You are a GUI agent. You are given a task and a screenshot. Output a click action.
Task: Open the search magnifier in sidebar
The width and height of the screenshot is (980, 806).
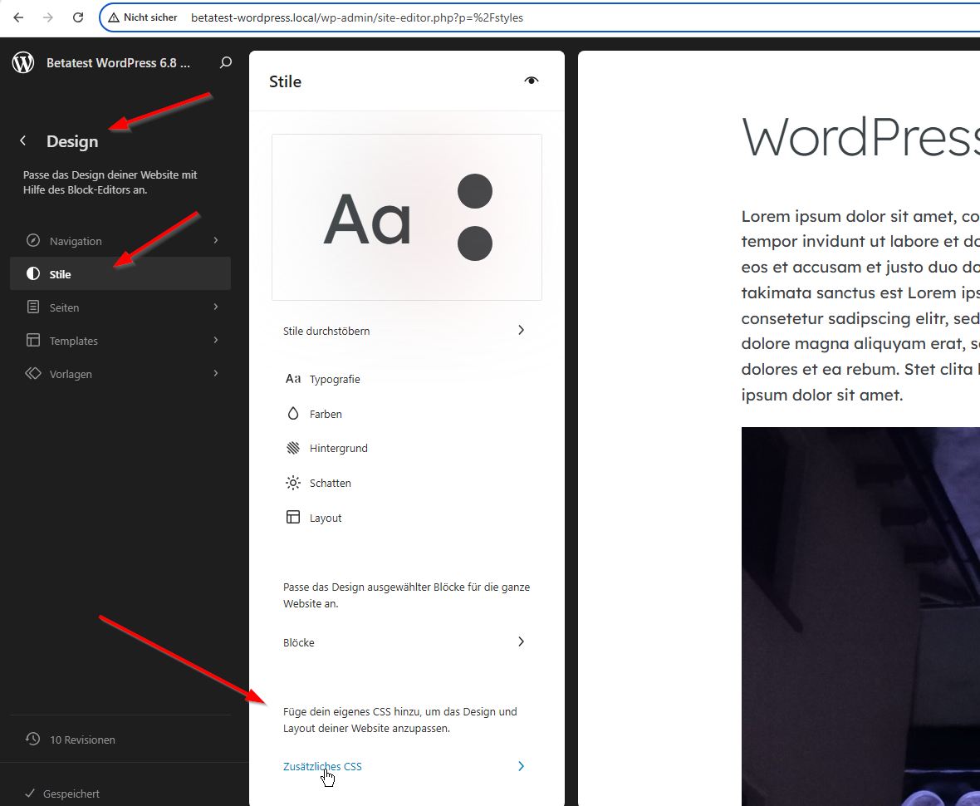(x=226, y=62)
